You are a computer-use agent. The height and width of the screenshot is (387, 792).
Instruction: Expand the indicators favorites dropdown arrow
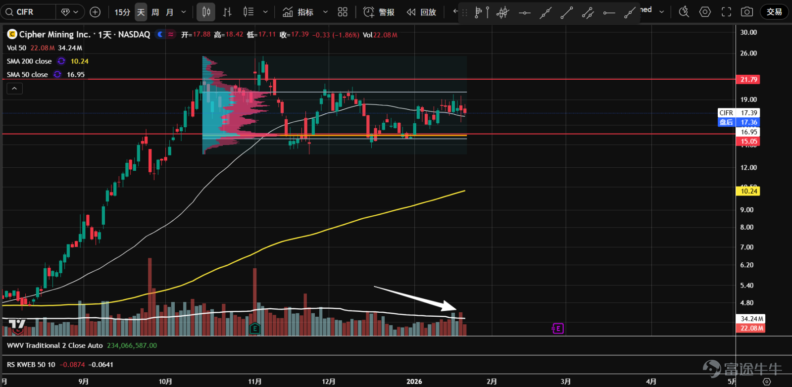click(325, 12)
